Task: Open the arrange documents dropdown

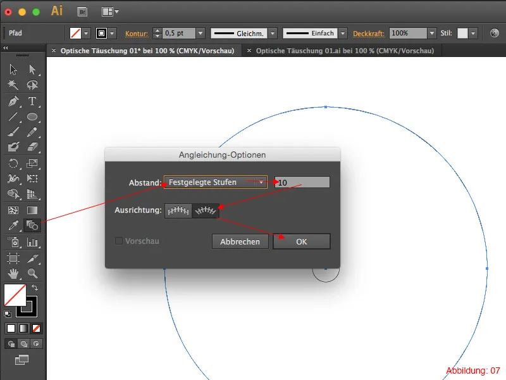Action: pos(110,11)
